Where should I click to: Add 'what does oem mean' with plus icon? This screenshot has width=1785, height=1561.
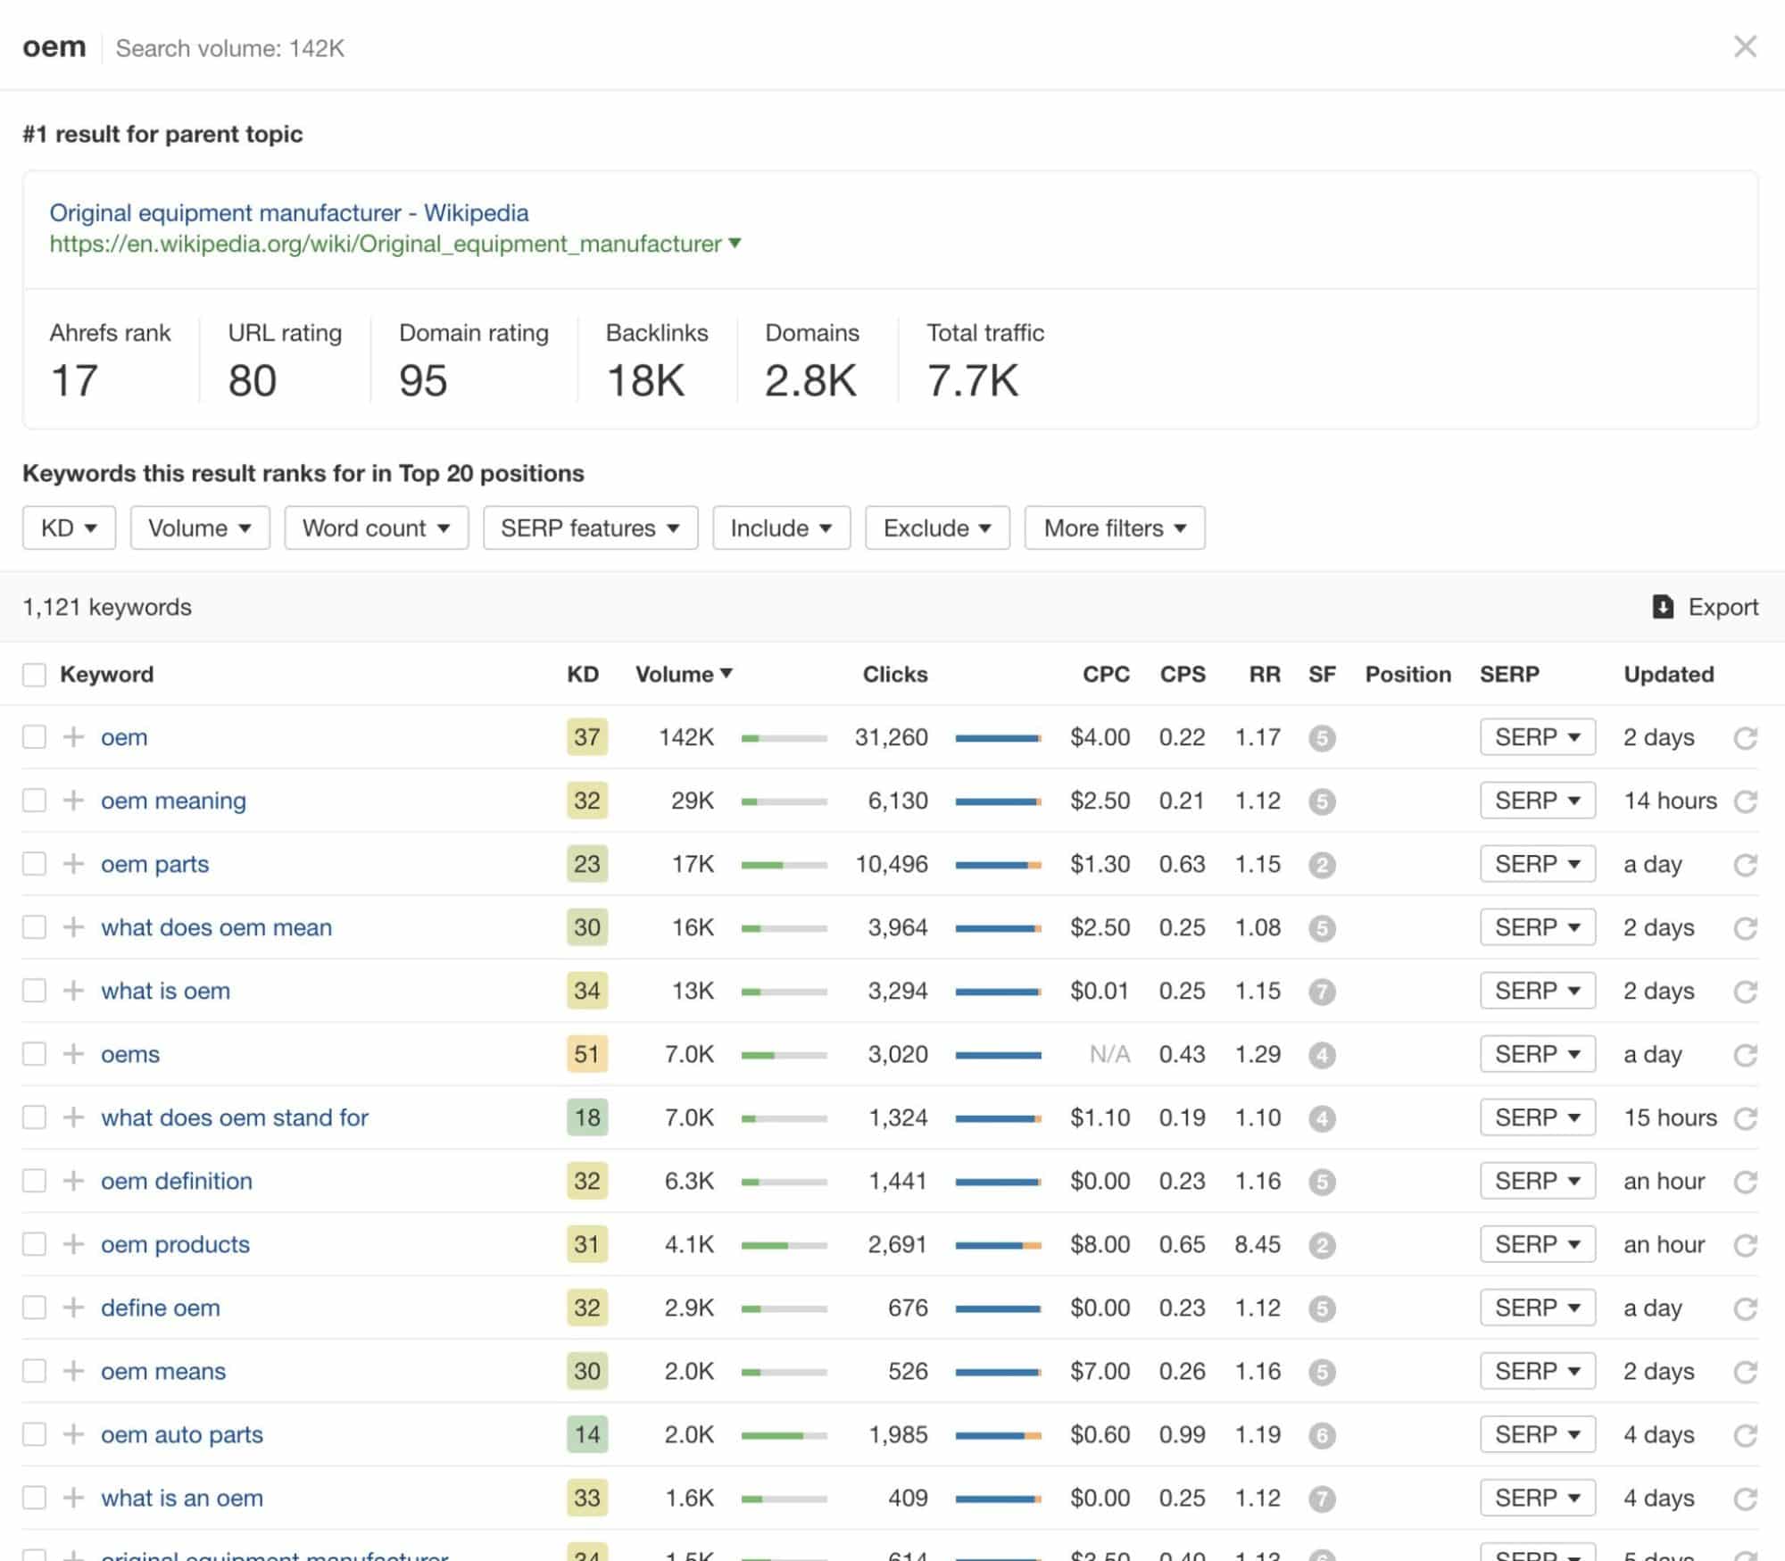[x=74, y=927]
